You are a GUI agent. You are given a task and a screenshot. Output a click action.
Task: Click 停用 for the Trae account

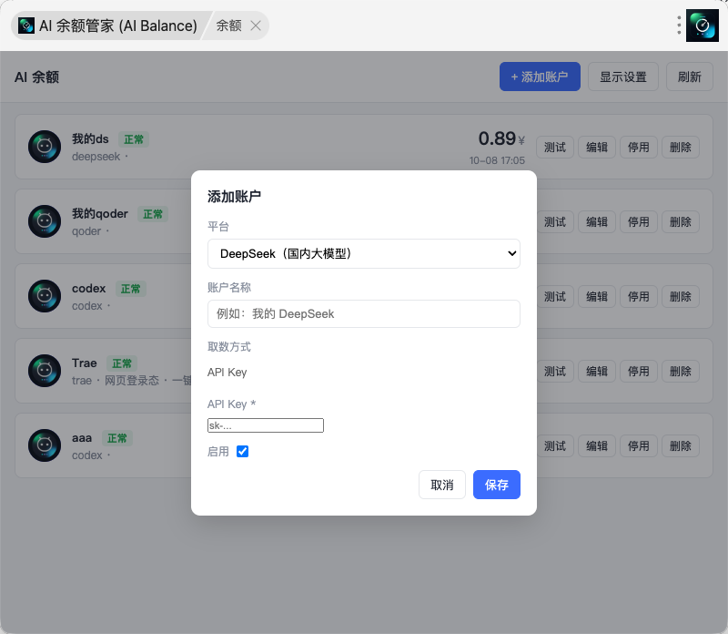[639, 372]
